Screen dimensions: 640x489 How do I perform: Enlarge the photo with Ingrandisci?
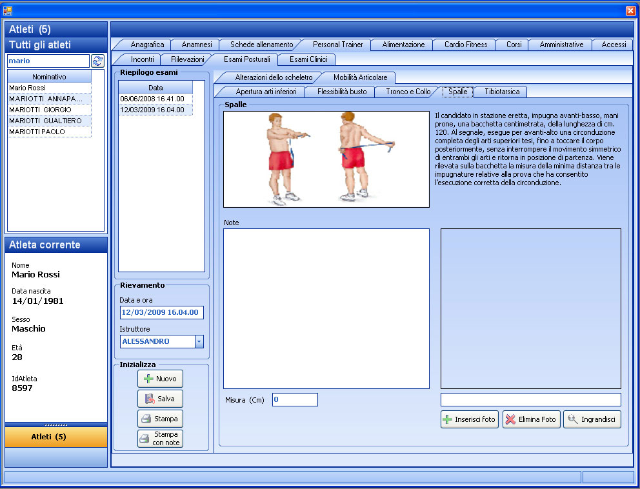592,419
